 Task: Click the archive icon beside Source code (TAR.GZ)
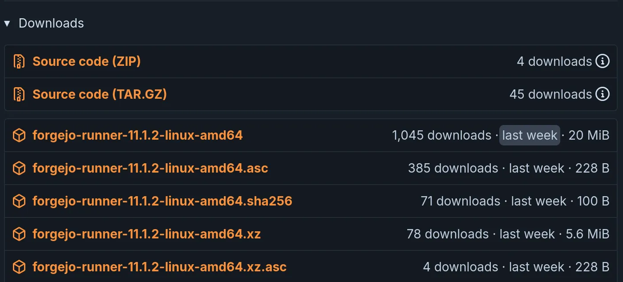coord(18,94)
